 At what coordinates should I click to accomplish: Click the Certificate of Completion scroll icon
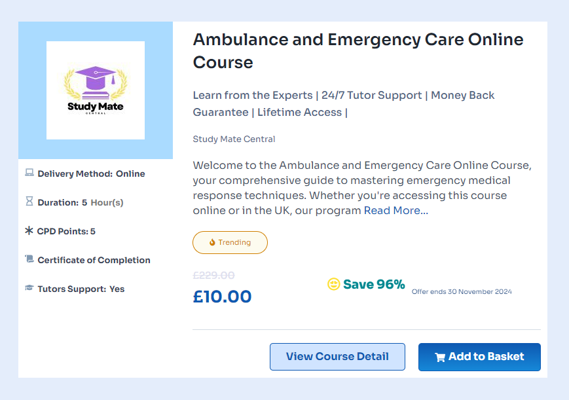coord(29,260)
